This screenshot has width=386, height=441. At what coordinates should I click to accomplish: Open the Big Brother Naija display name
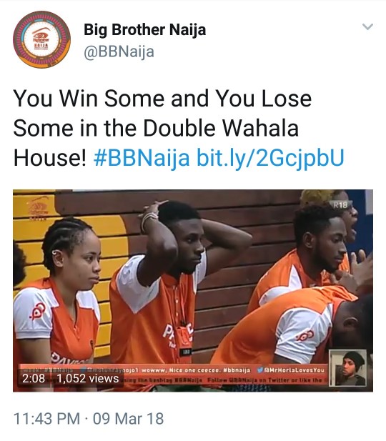point(144,30)
